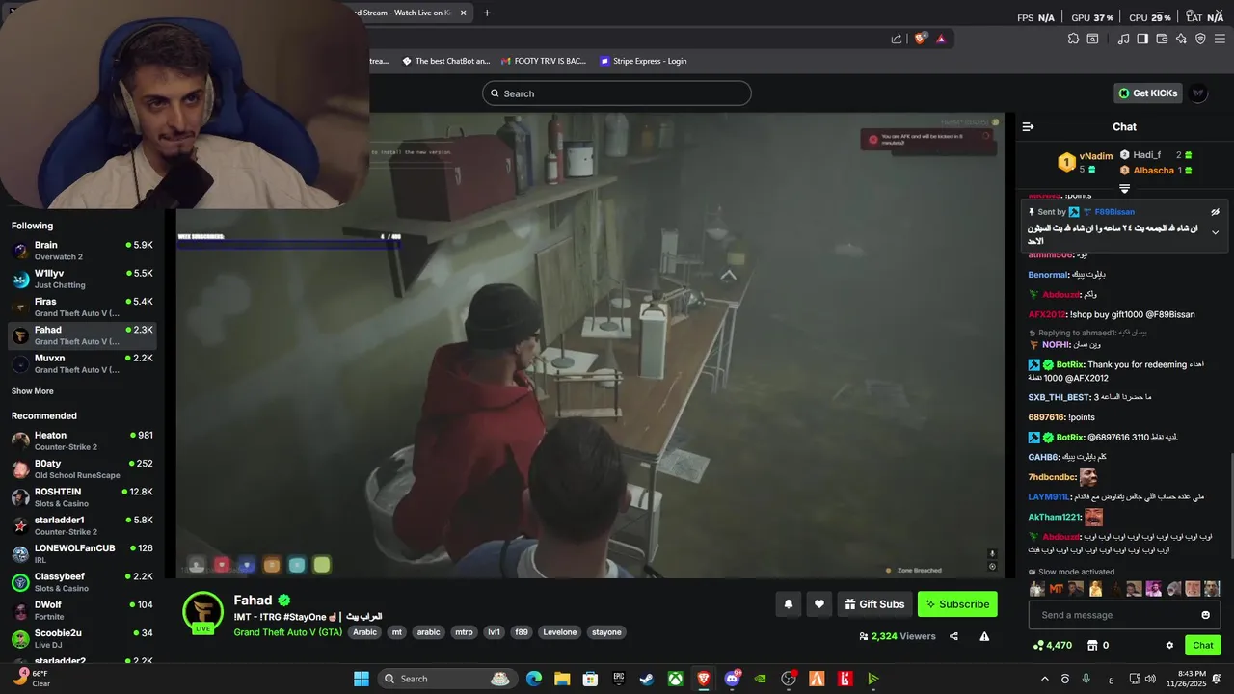
Task: Open chat settings gear icon
Action: pyautogui.click(x=1169, y=645)
